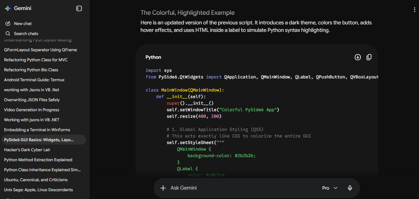The image size is (419, 199).
Task: Click the chevron next to Pro
Action: tap(336, 188)
